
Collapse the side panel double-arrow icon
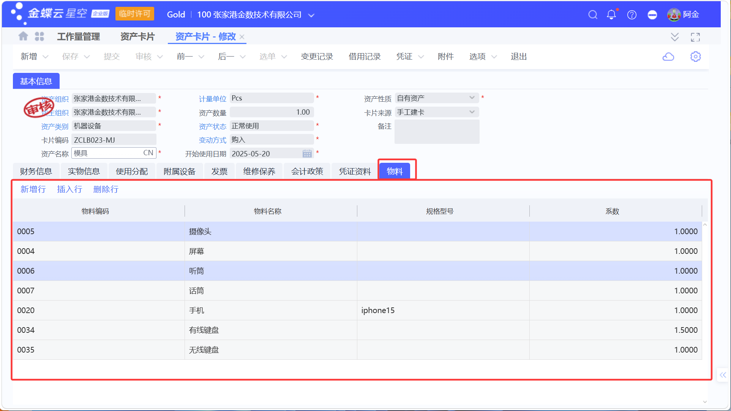tap(723, 375)
